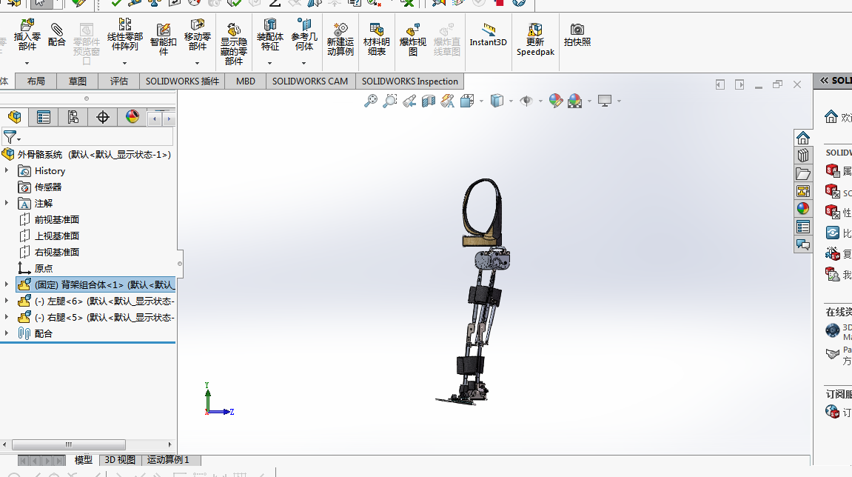
Task: Select 原点 origin in tree
Action: [x=44, y=269]
